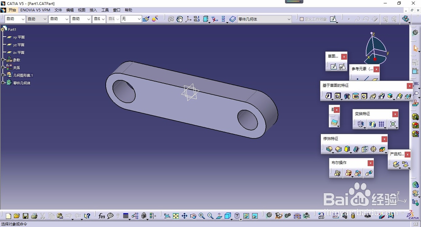The width and height of the screenshot is (421, 227).
Task: Click the Formula f(x) icon
Action: click(101, 216)
